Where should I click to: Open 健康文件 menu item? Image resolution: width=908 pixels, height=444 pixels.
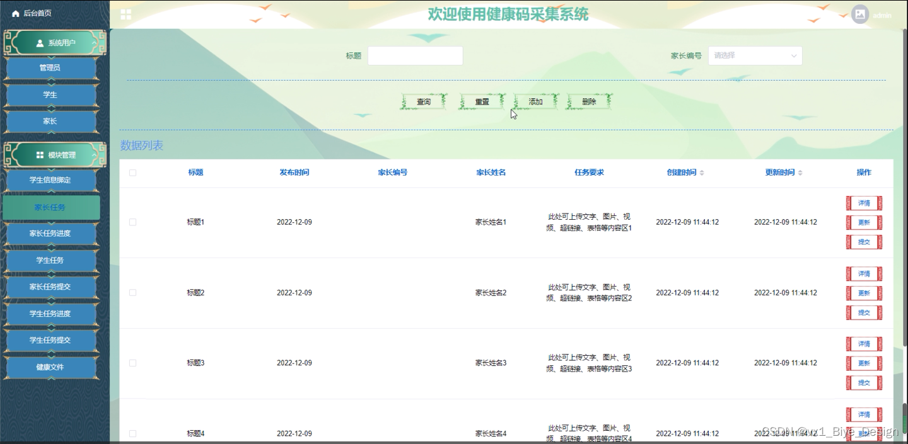pyautogui.click(x=50, y=367)
